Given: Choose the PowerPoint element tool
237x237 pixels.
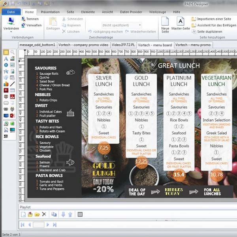Looking at the screenshot, I should click(12, 116).
